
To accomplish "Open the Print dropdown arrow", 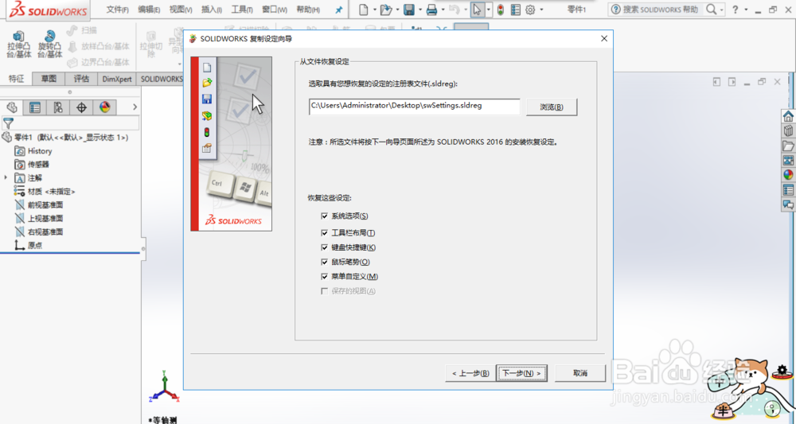I will click(443, 10).
